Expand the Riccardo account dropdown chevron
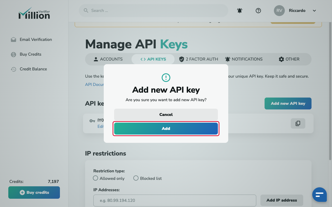This screenshot has height=207, width=332. [x=314, y=11]
